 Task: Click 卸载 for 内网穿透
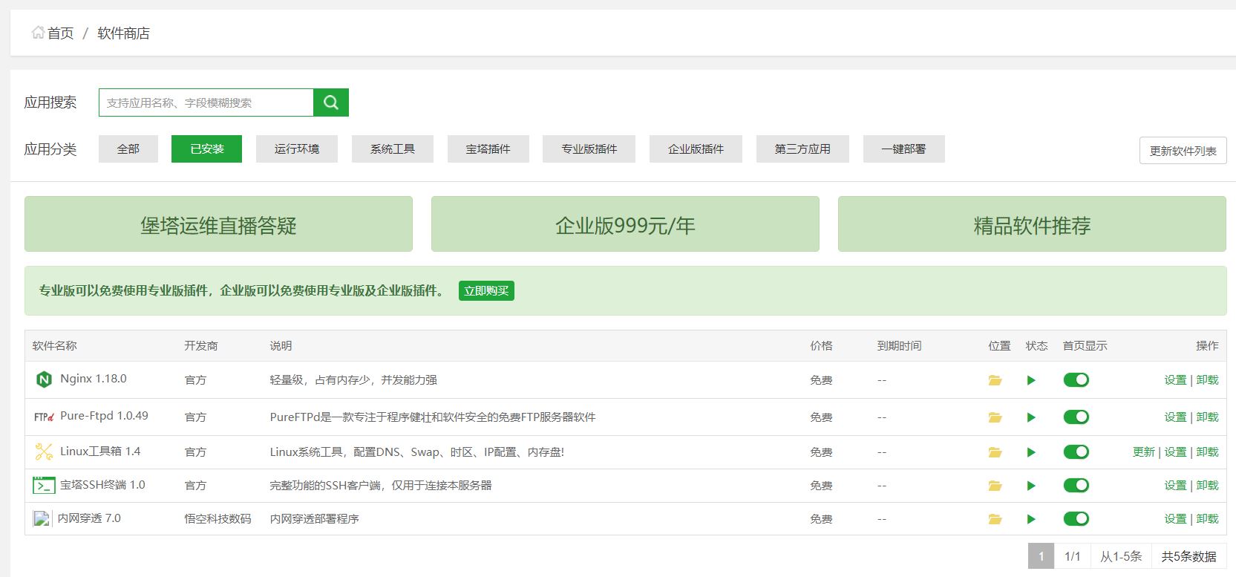pos(1207,519)
